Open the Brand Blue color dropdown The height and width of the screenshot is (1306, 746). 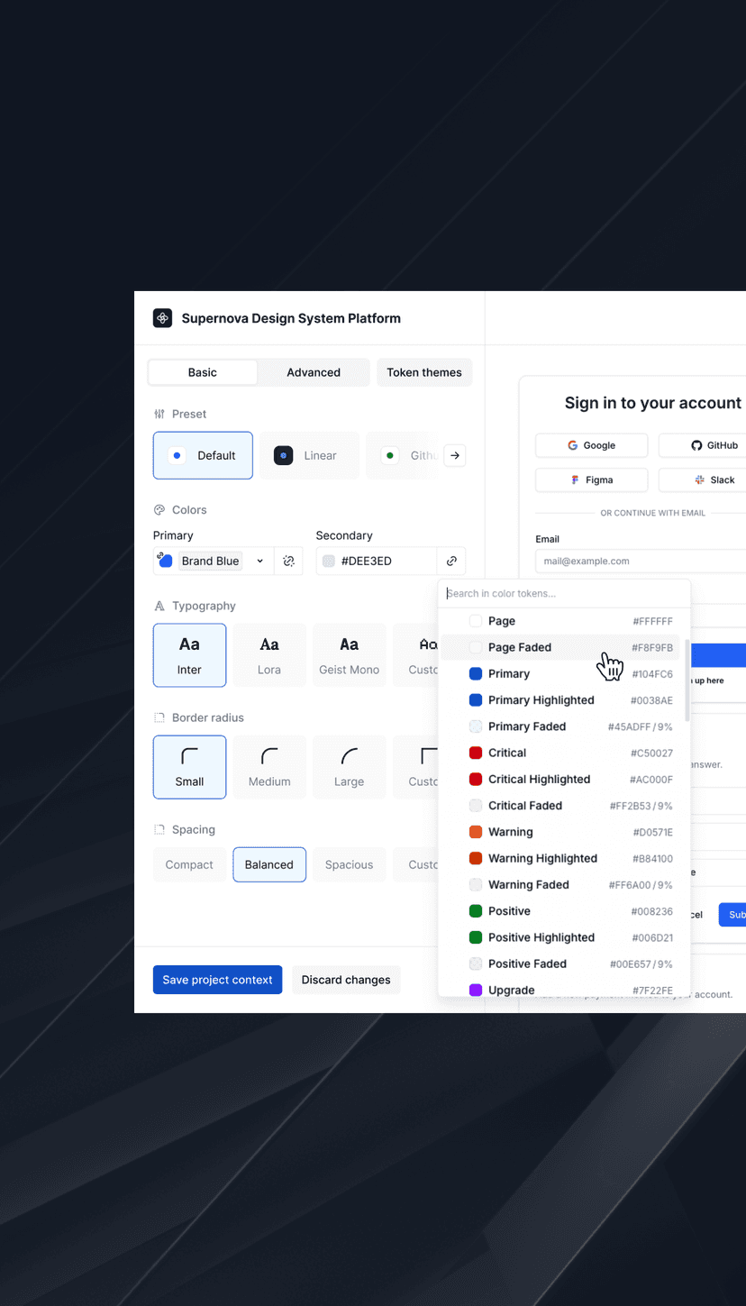tap(259, 561)
